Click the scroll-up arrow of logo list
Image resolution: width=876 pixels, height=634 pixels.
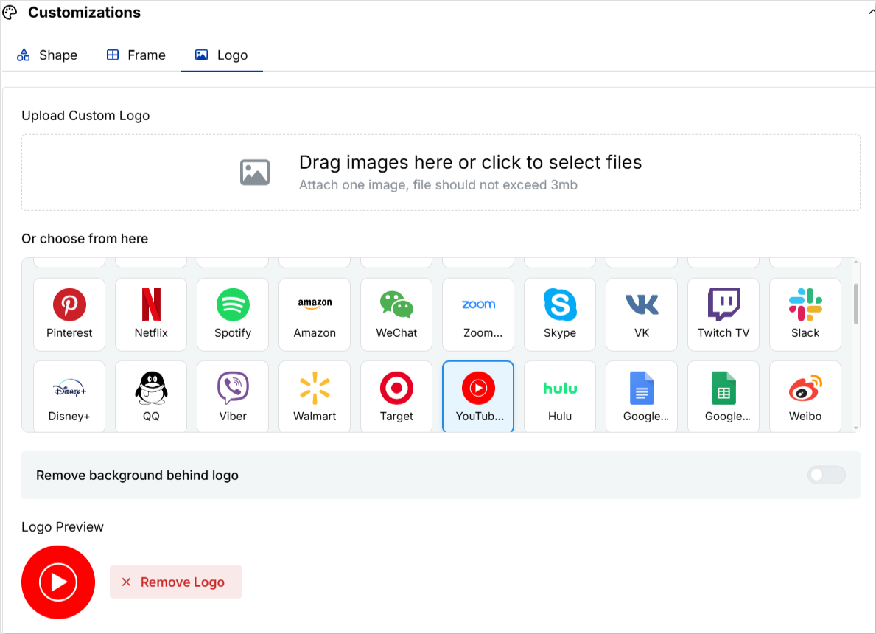point(856,262)
